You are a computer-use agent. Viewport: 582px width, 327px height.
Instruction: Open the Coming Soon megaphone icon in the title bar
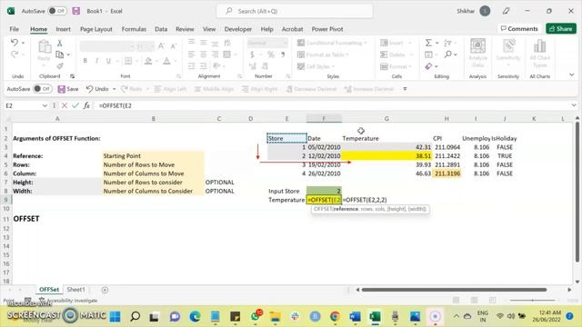click(506, 11)
